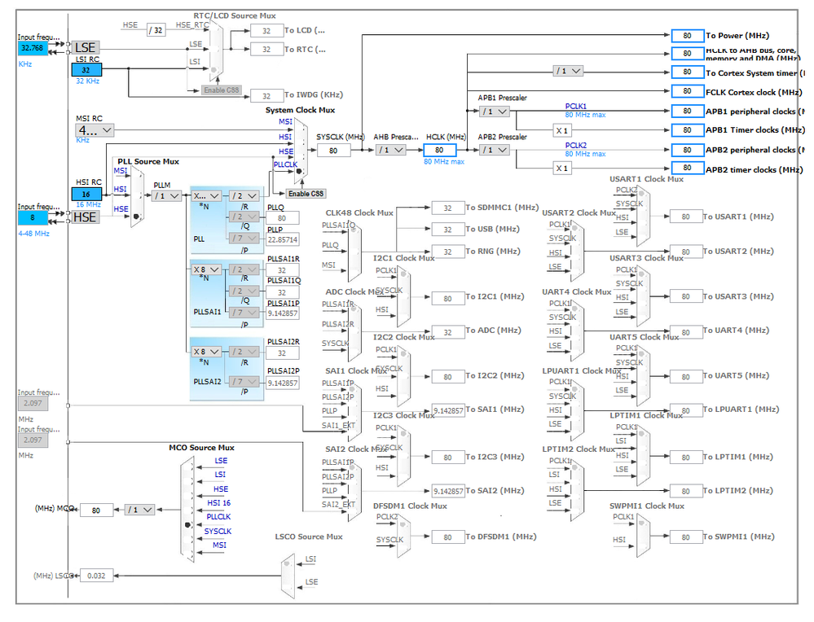Click the To USART1 (MHz) value box
Screen dimensions: 814x622
point(686,217)
